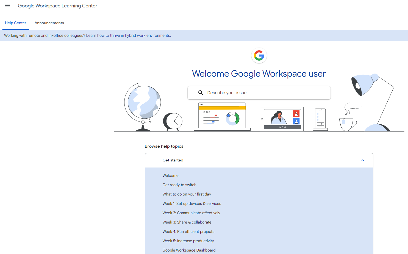Open Week 3: Share & collaborate
The width and height of the screenshot is (408, 254).
[187, 222]
